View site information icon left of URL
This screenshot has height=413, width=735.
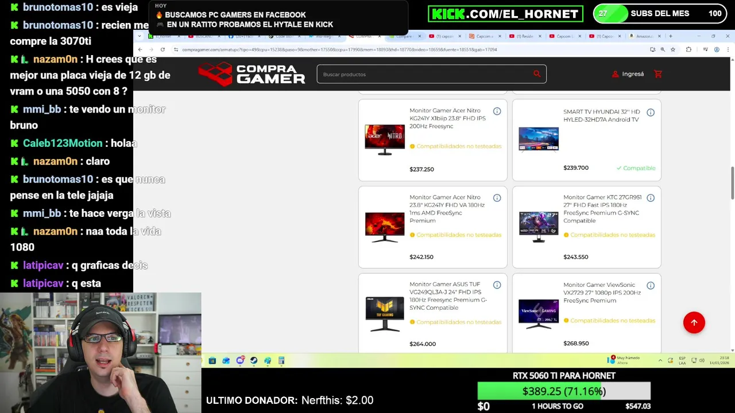click(x=176, y=49)
